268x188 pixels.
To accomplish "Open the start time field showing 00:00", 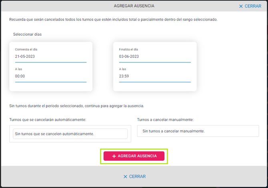I will click(x=50, y=76).
